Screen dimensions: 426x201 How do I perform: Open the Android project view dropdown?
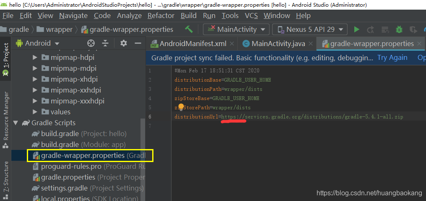38,43
